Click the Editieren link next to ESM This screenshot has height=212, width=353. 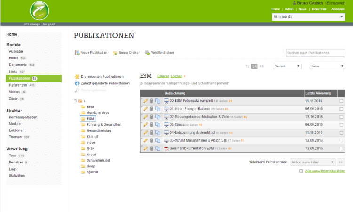pos(163,76)
